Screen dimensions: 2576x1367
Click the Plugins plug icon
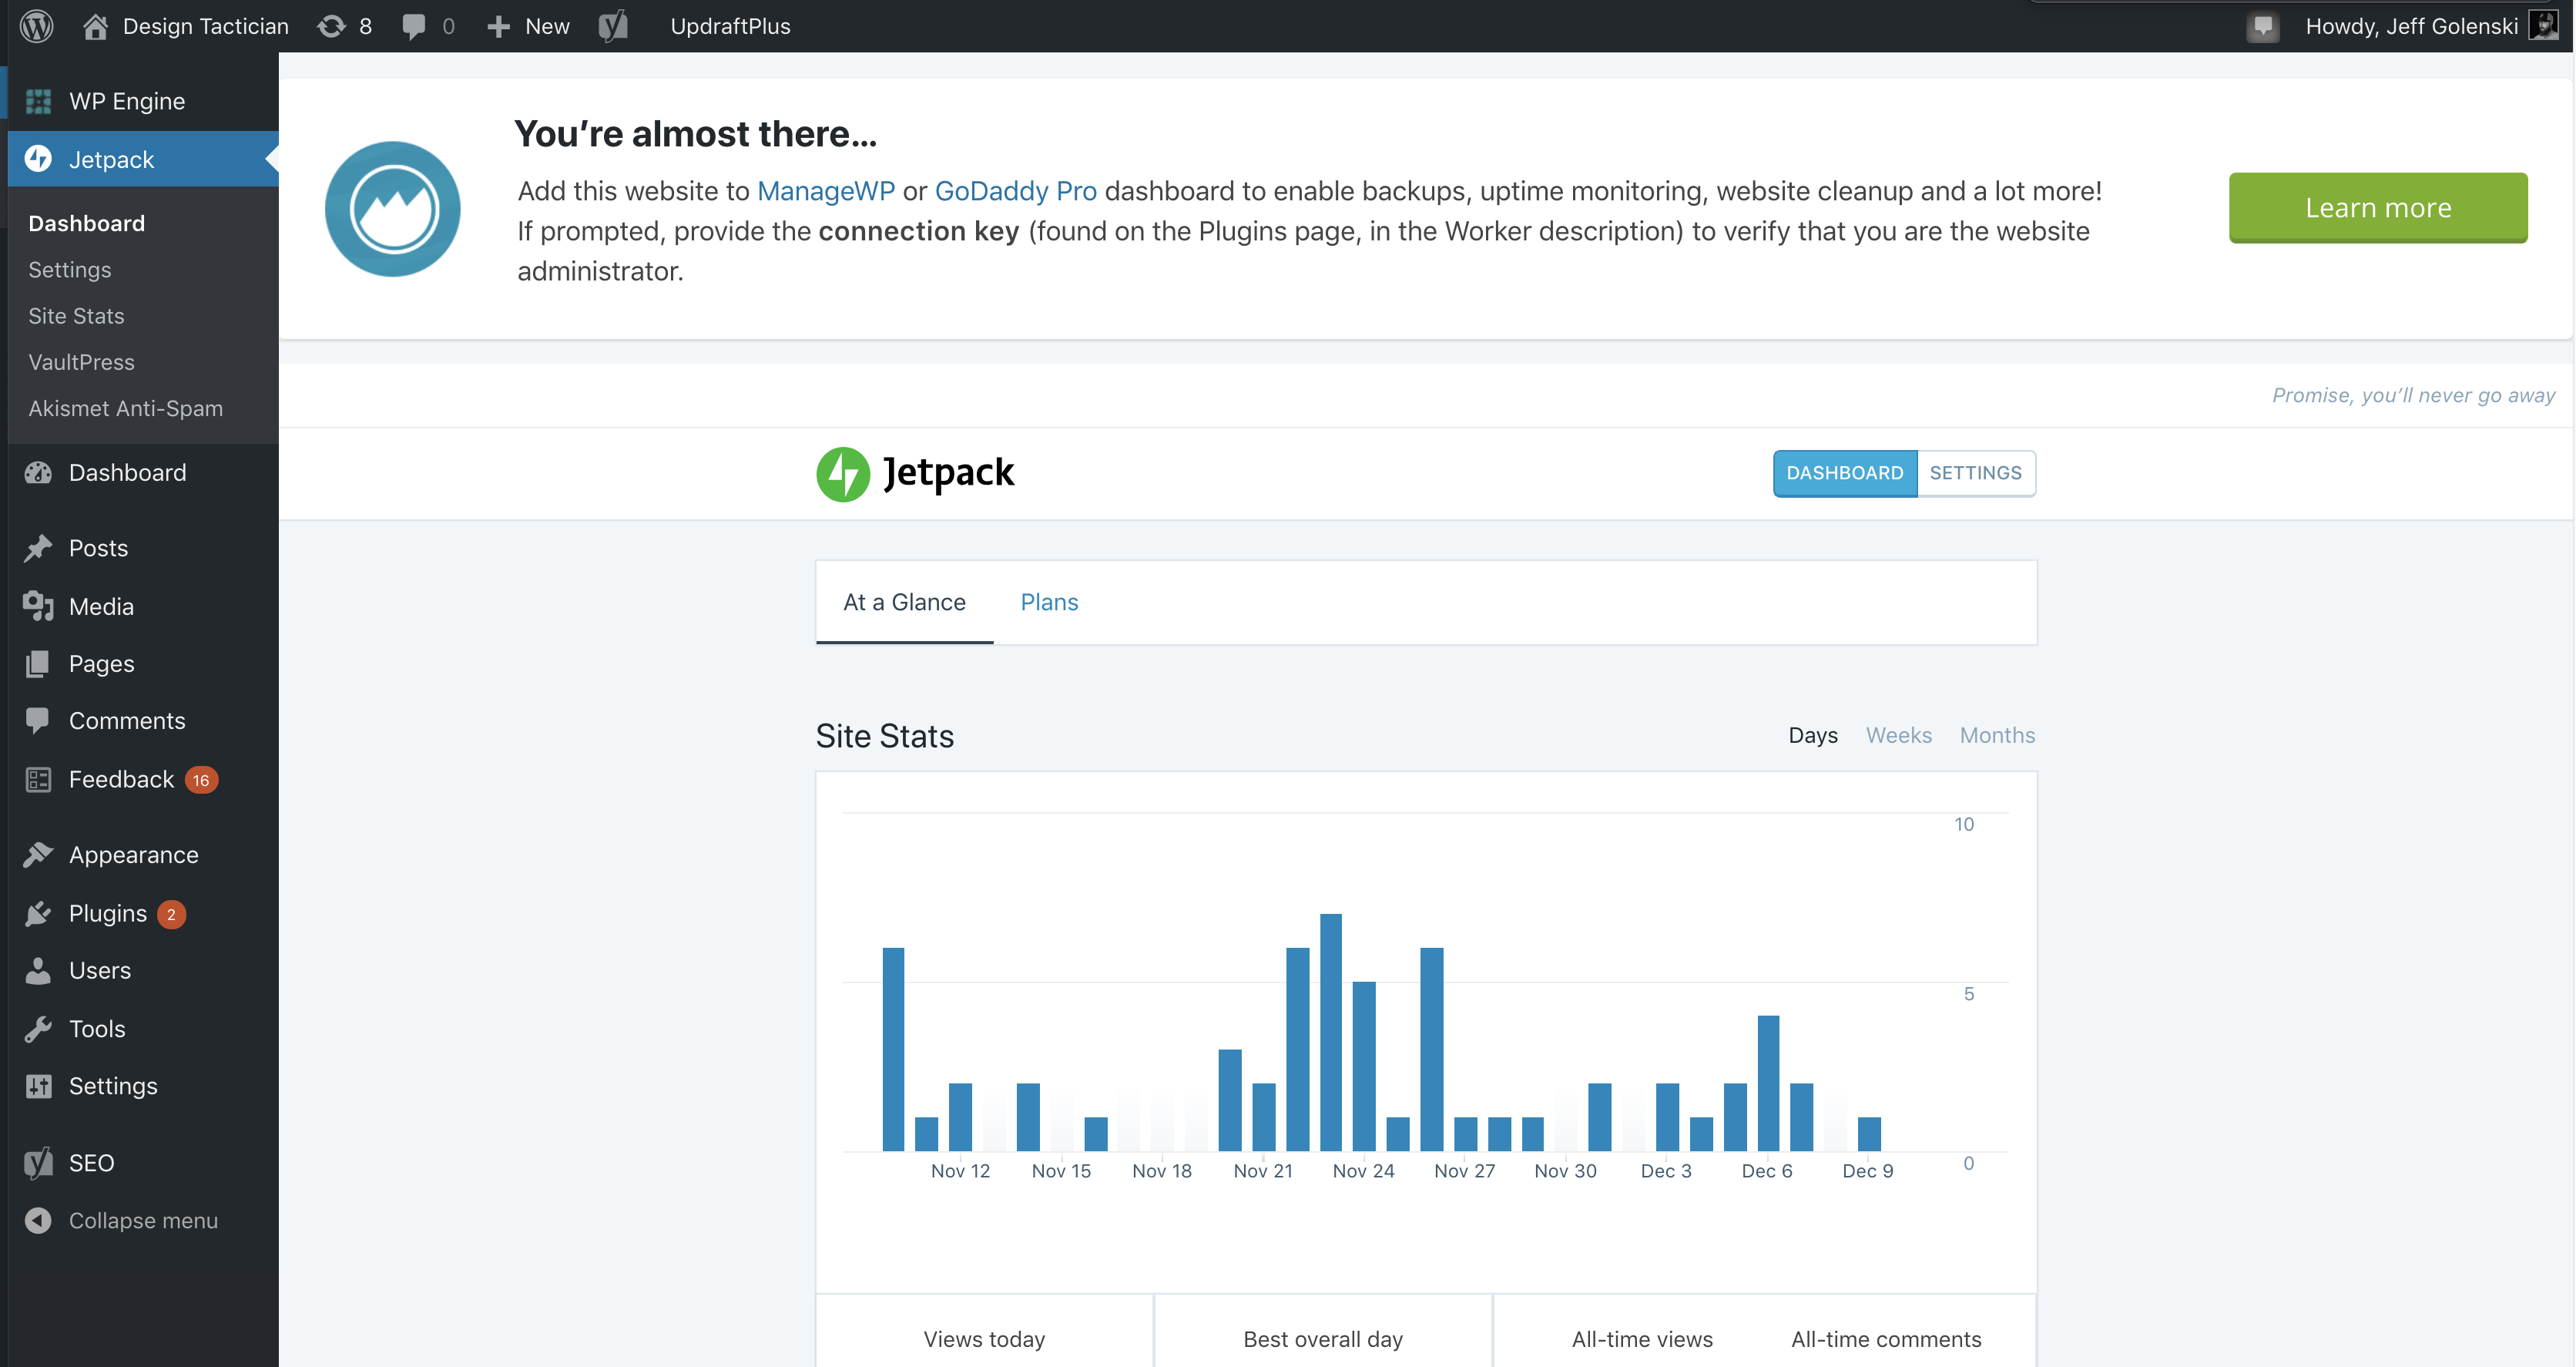coord(38,913)
